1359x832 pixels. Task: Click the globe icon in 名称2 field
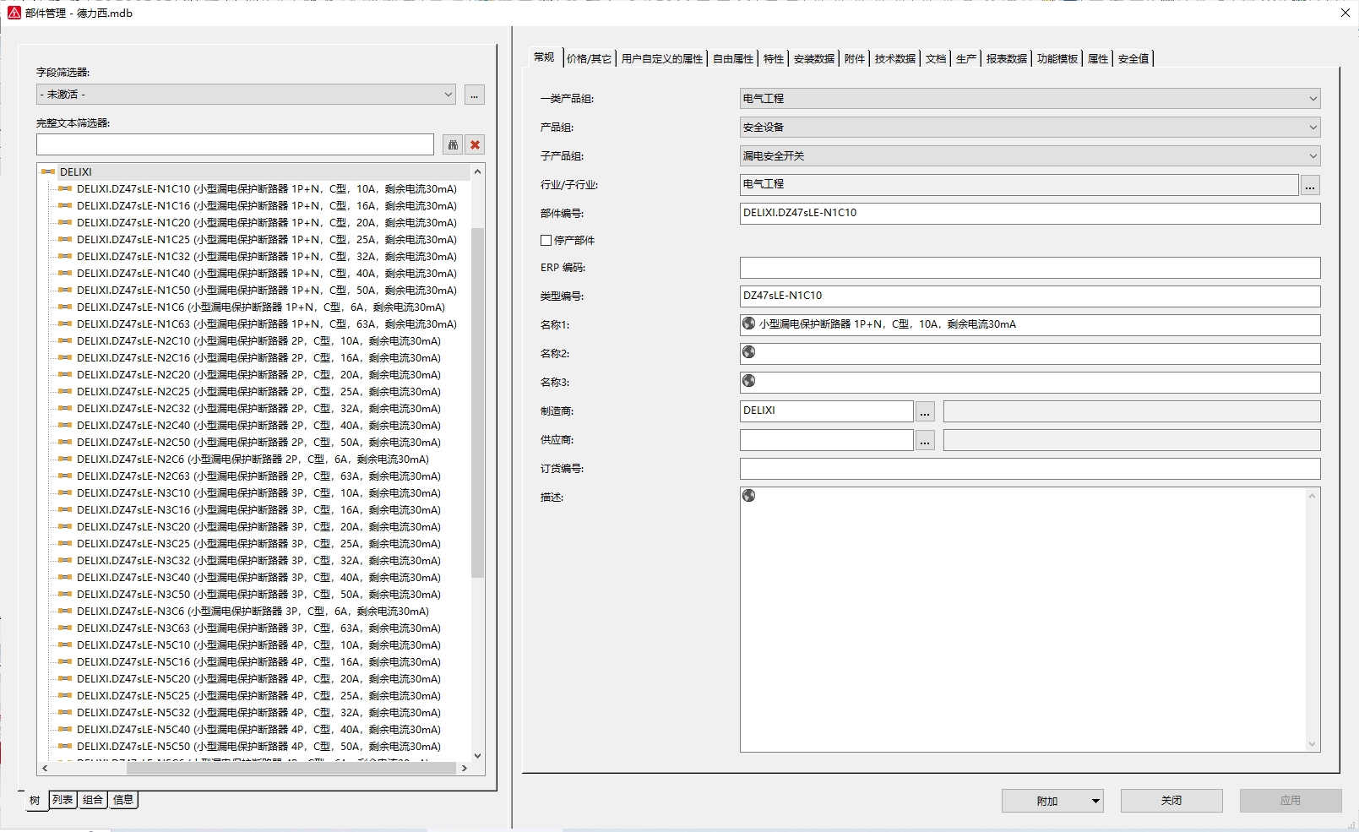(748, 352)
